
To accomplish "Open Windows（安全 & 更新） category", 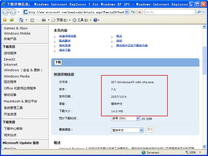I will (x=23, y=70).
